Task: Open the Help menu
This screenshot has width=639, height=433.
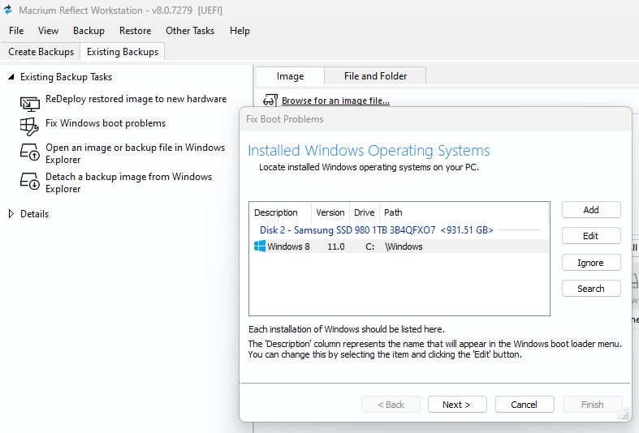Action: pos(240,31)
